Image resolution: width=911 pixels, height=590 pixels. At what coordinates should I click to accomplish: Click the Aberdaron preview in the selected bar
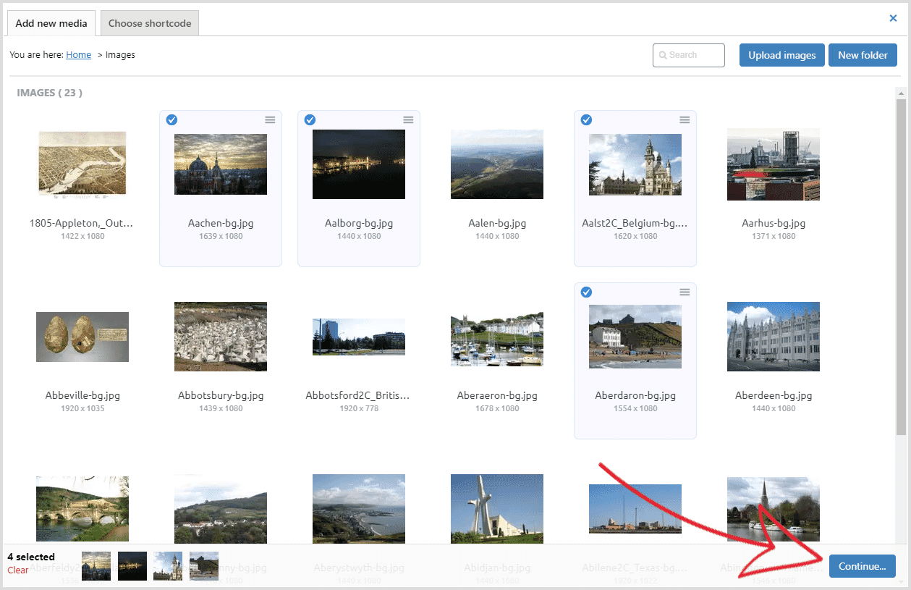pos(204,566)
